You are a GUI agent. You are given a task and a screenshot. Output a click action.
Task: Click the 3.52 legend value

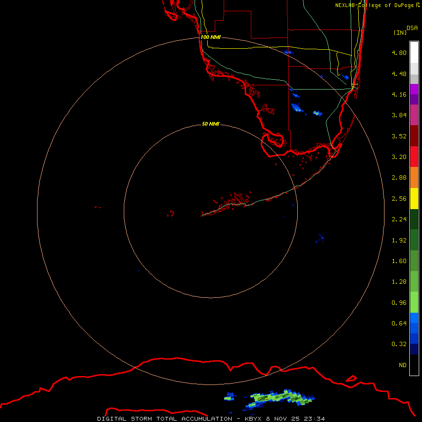pos(399,136)
